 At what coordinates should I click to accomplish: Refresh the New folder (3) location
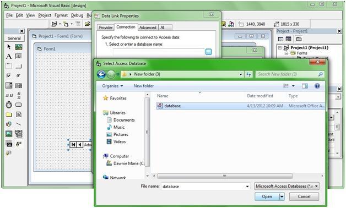pos(248,74)
